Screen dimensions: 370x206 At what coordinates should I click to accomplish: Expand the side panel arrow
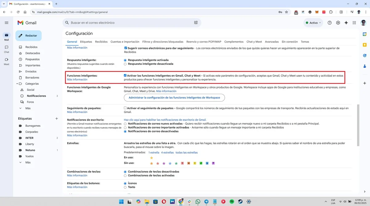tap(364, 192)
